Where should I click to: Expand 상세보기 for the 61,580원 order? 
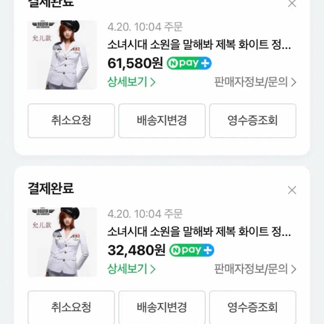coord(131,82)
